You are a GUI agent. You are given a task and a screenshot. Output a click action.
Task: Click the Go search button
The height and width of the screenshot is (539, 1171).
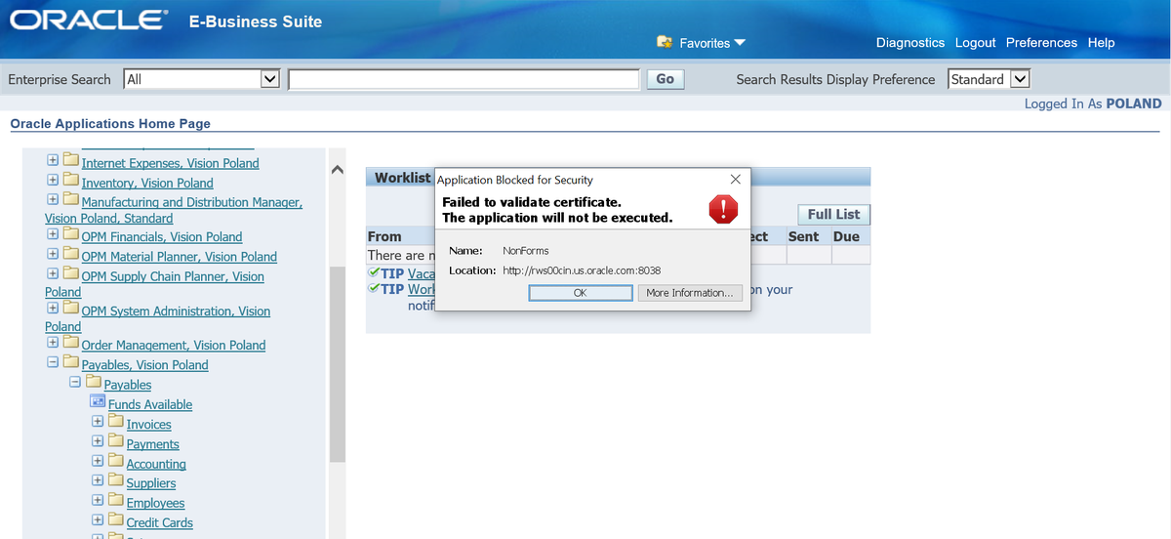pyautogui.click(x=665, y=79)
